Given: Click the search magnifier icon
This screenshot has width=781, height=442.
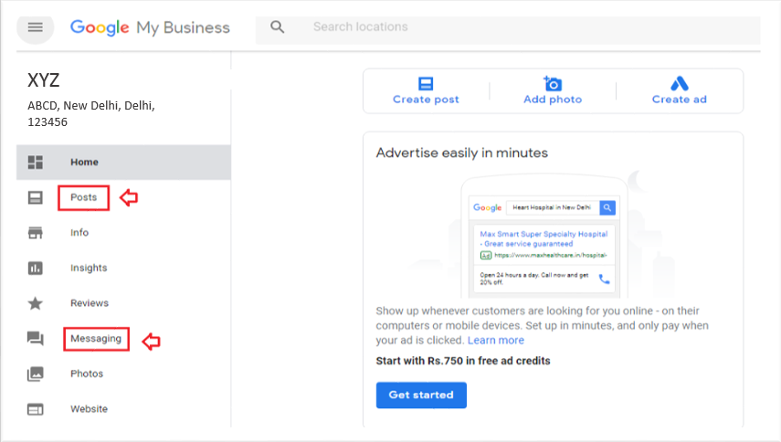Looking at the screenshot, I should [x=278, y=26].
